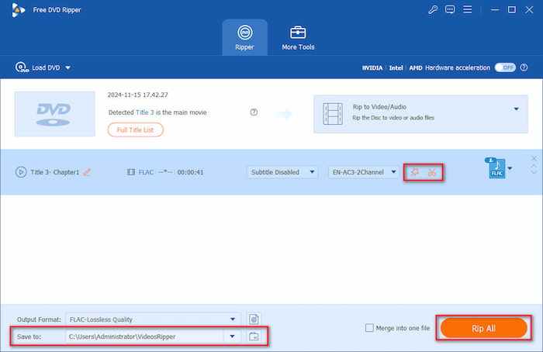Open the register key icon
The width and height of the screenshot is (543, 352).
(x=433, y=9)
